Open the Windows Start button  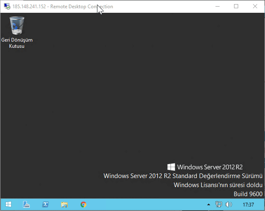[8, 204]
